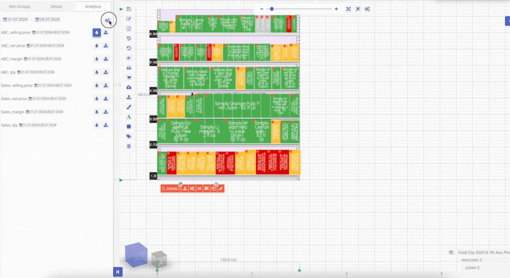510x278 pixels.
Task: Switch to the 3D view cube
Action: 136,255
